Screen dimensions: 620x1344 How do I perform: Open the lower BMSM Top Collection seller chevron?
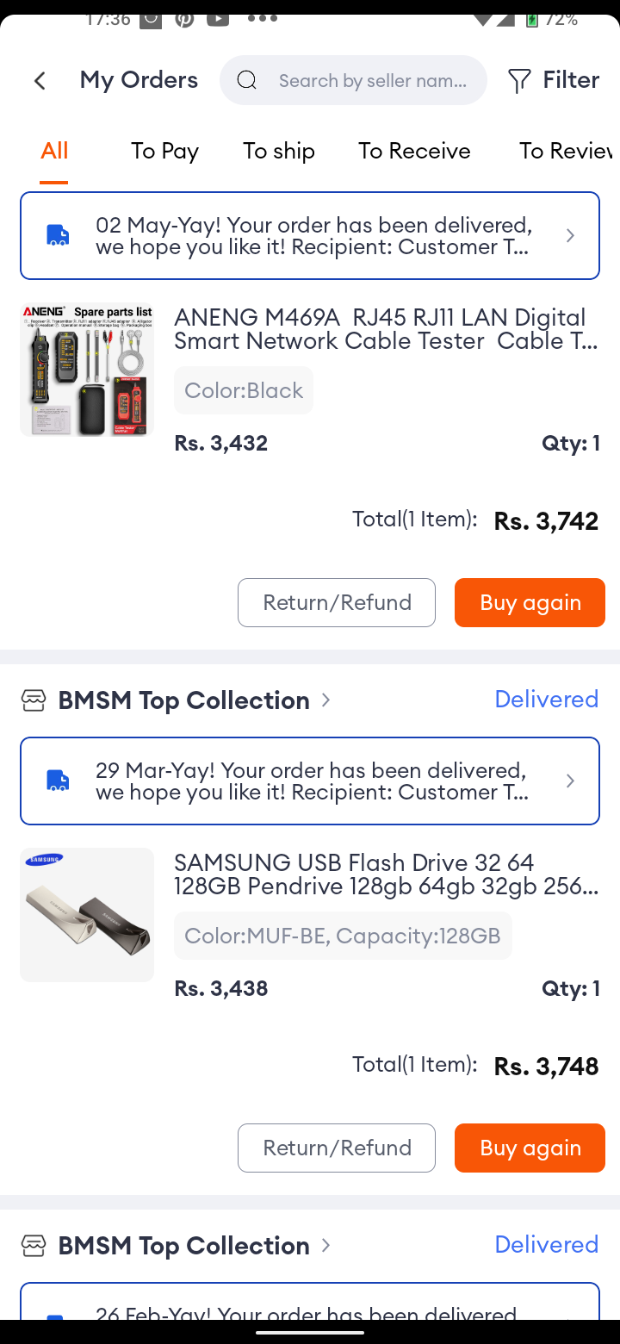pos(325,1245)
